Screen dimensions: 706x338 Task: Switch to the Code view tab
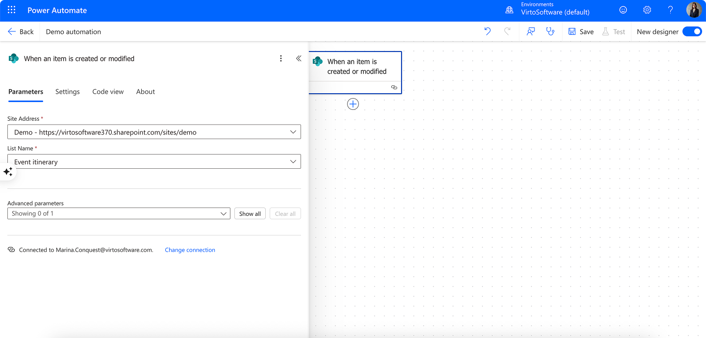[x=108, y=92]
